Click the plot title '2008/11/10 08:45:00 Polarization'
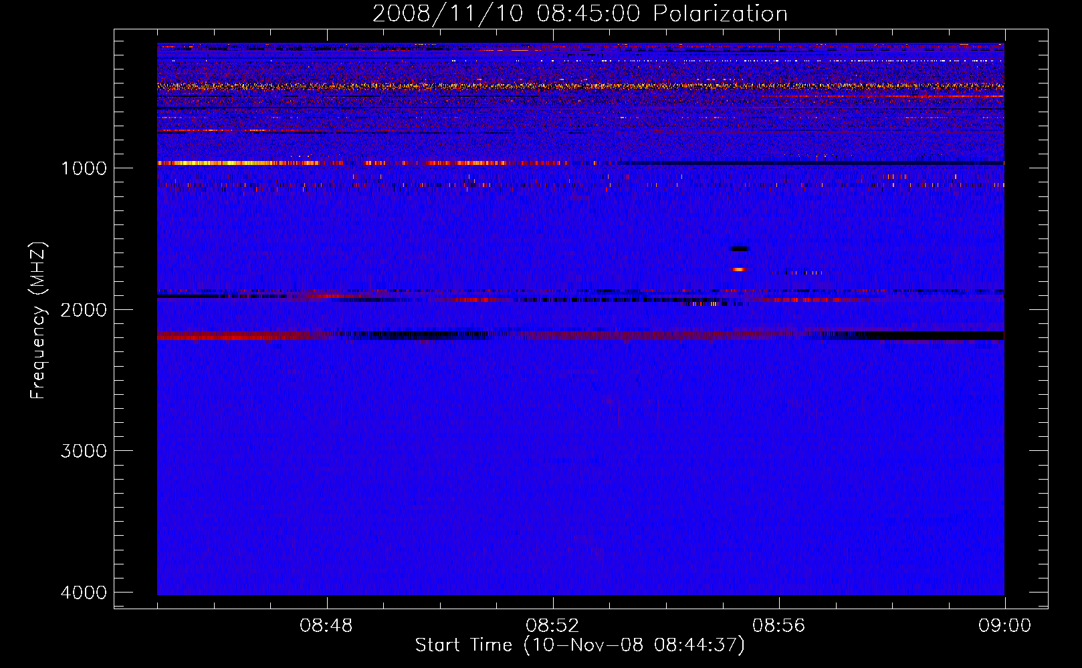 [x=580, y=13]
